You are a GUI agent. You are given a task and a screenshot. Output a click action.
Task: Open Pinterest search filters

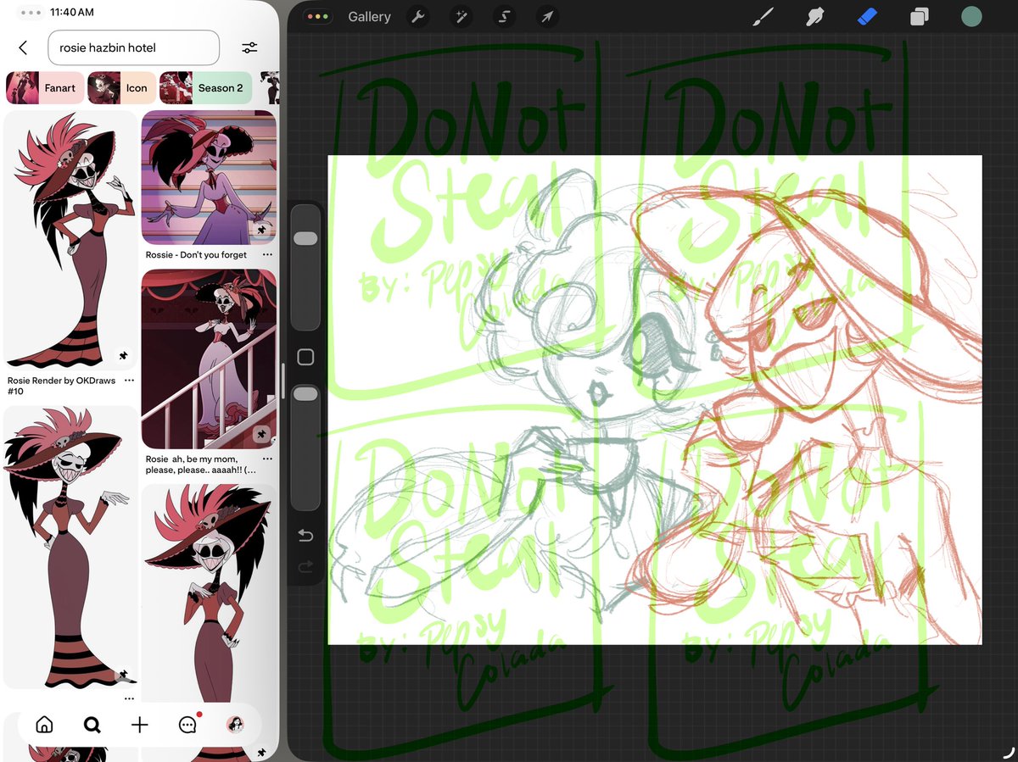click(x=249, y=48)
